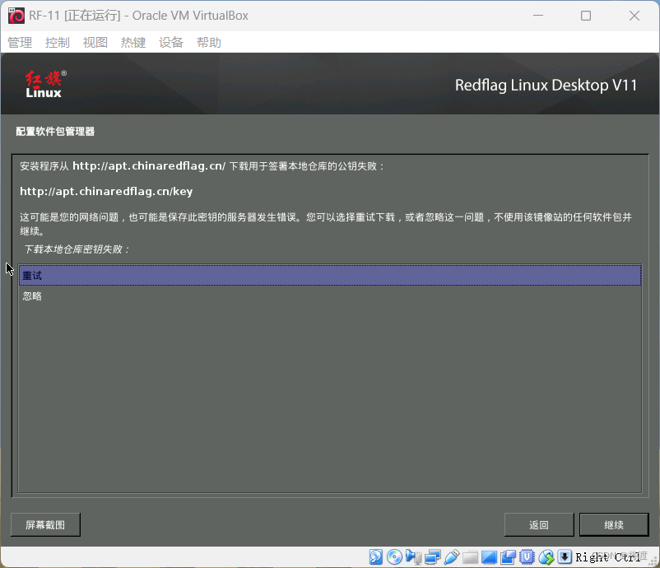
Task: Open the 设备 menu
Action: [171, 42]
